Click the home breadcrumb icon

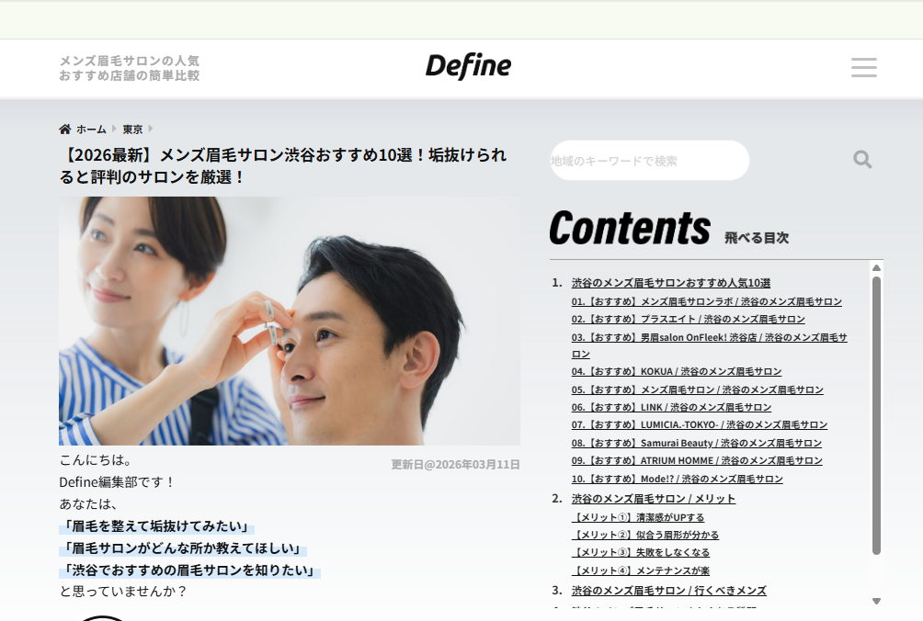tap(65, 130)
